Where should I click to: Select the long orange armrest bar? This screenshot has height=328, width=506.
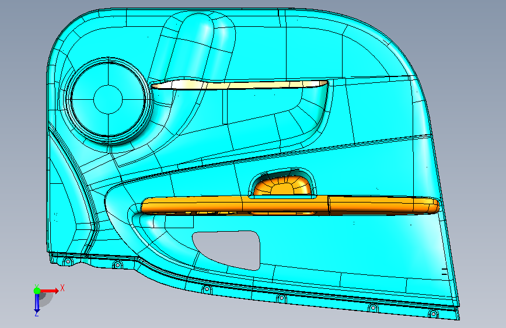[x=290, y=205]
